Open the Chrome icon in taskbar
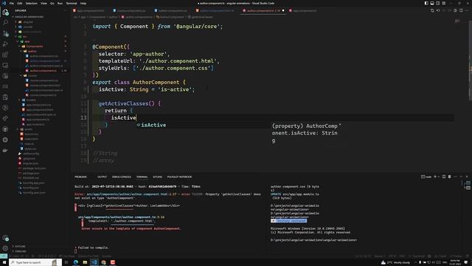 pyautogui.click(x=103, y=263)
